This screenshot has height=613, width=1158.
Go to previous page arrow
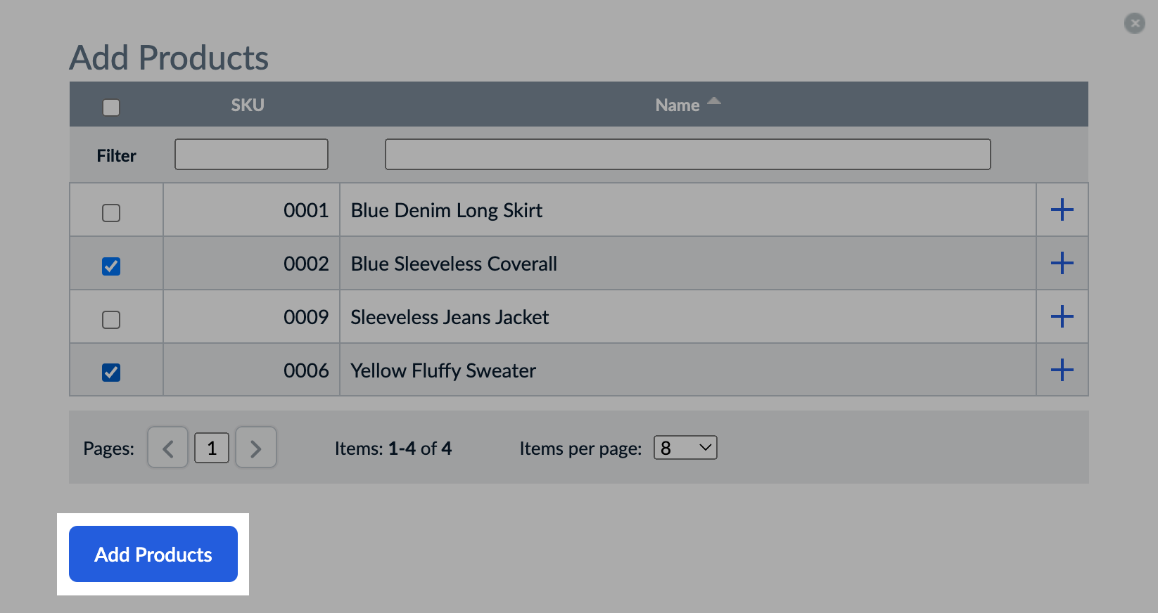(x=167, y=448)
